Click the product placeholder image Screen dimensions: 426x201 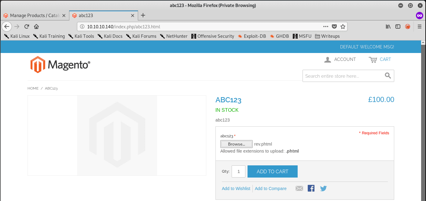[117, 136]
